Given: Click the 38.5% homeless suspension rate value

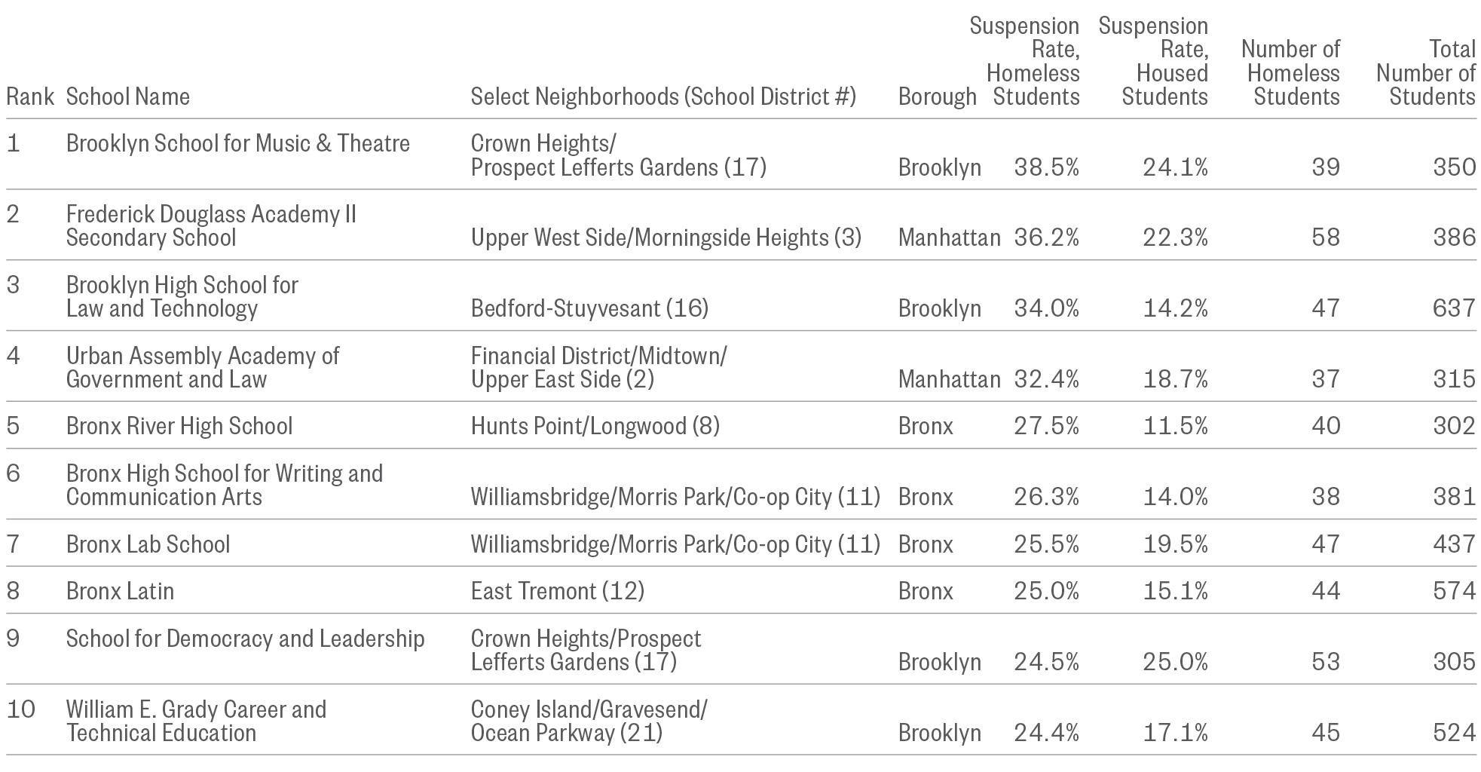Looking at the screenshot, I should tap(1046, 167).
